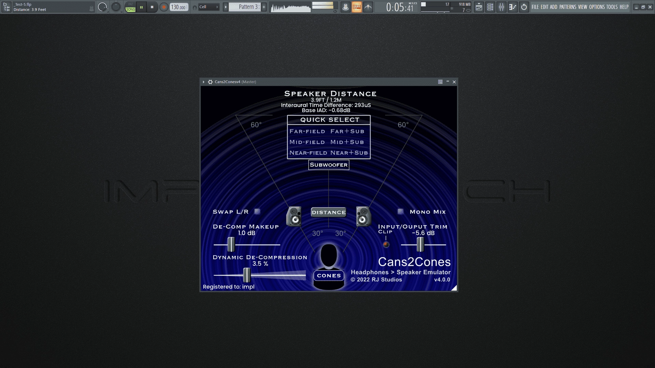Screen dimensions: 655x368
Task: Open the TOOLS menu
Action: tap(612, 7)
